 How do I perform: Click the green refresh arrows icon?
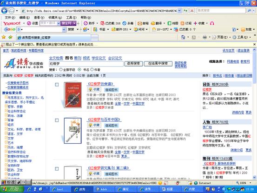coord(185,11)
